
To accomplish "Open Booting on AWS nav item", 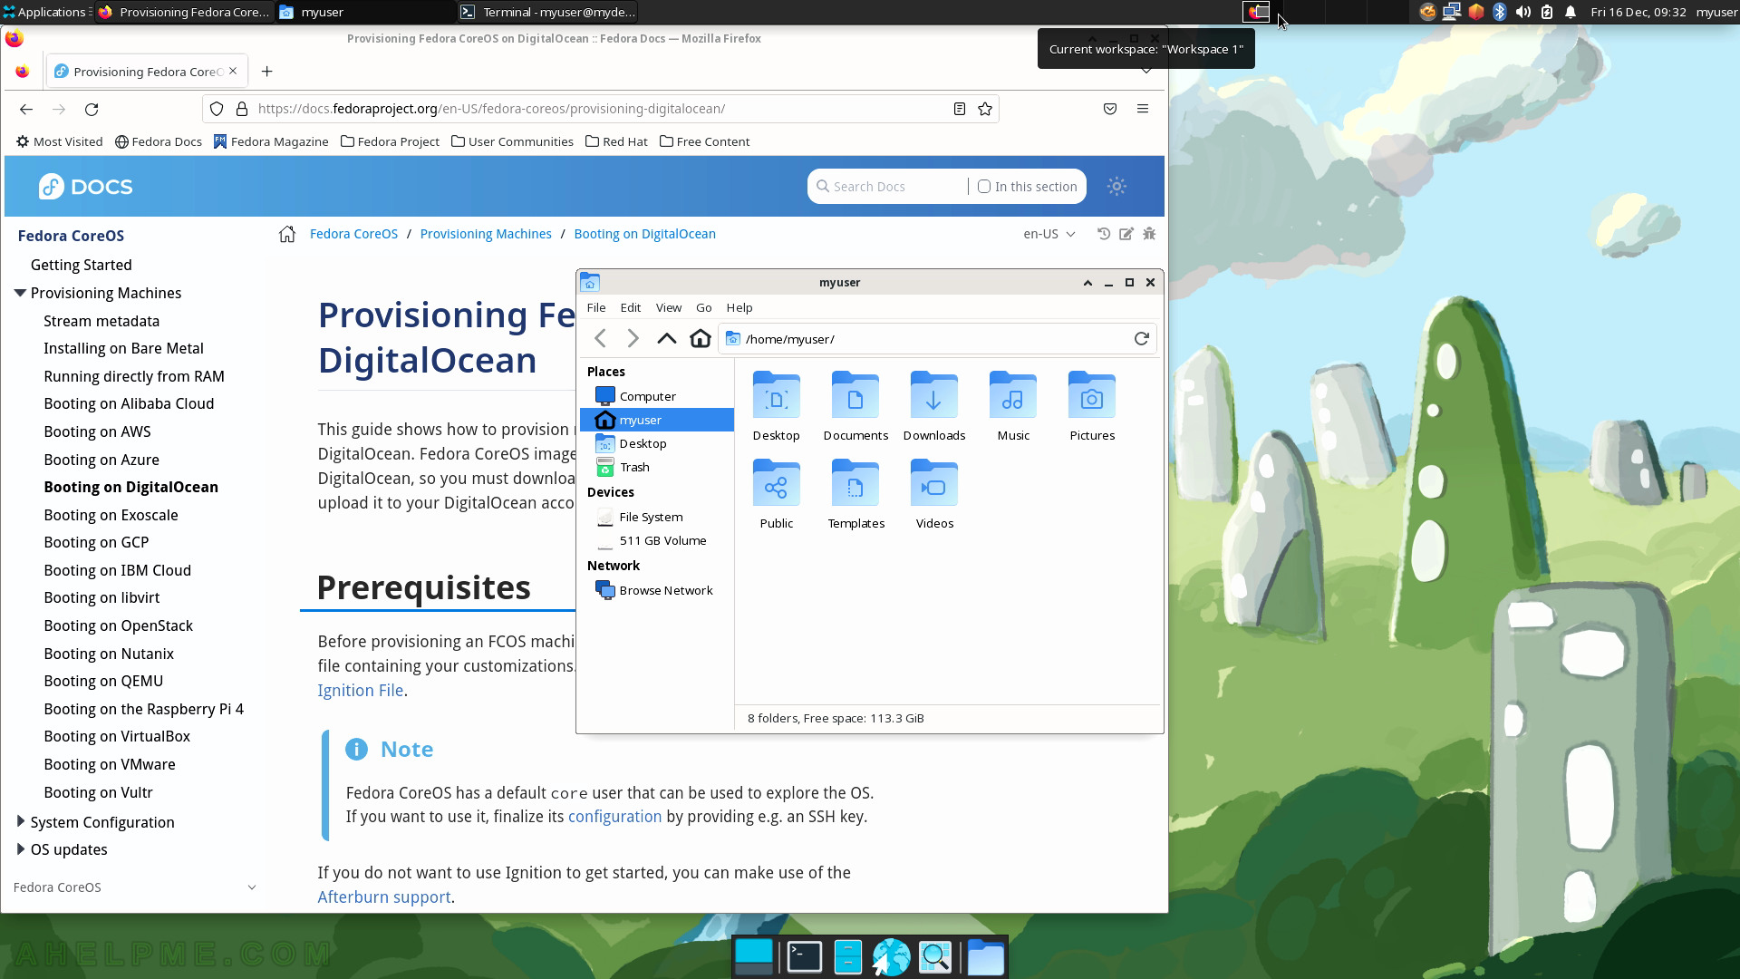I will (x=97, y=431).
